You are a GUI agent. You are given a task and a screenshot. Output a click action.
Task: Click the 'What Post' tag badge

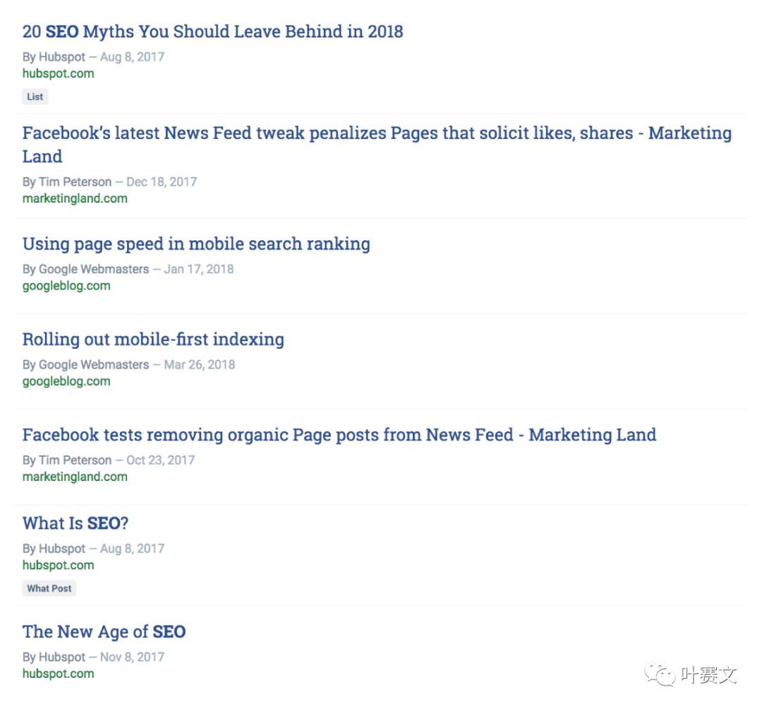point(49,588)
